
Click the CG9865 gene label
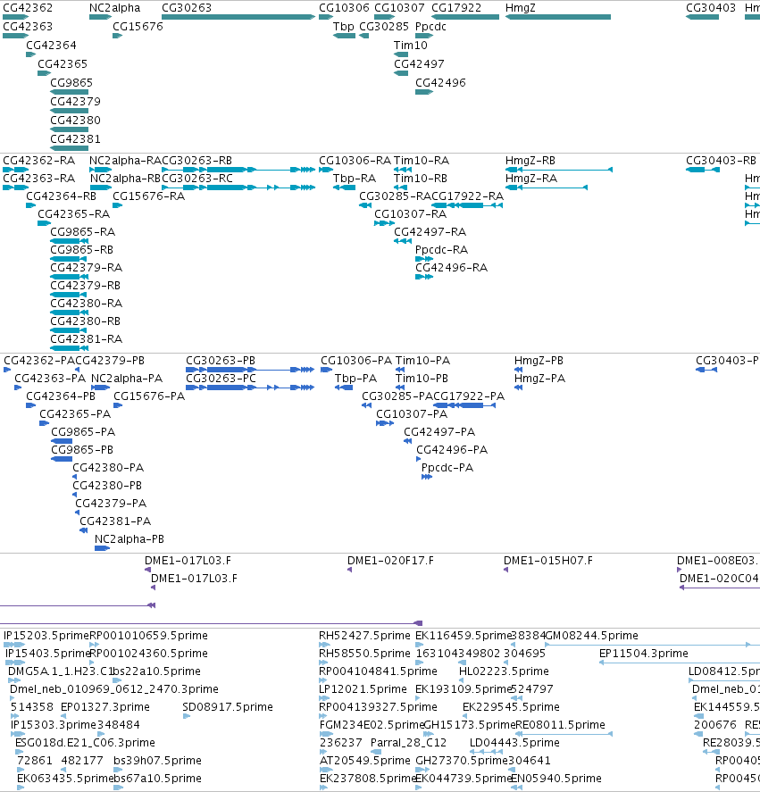click(x=71, y=83)
